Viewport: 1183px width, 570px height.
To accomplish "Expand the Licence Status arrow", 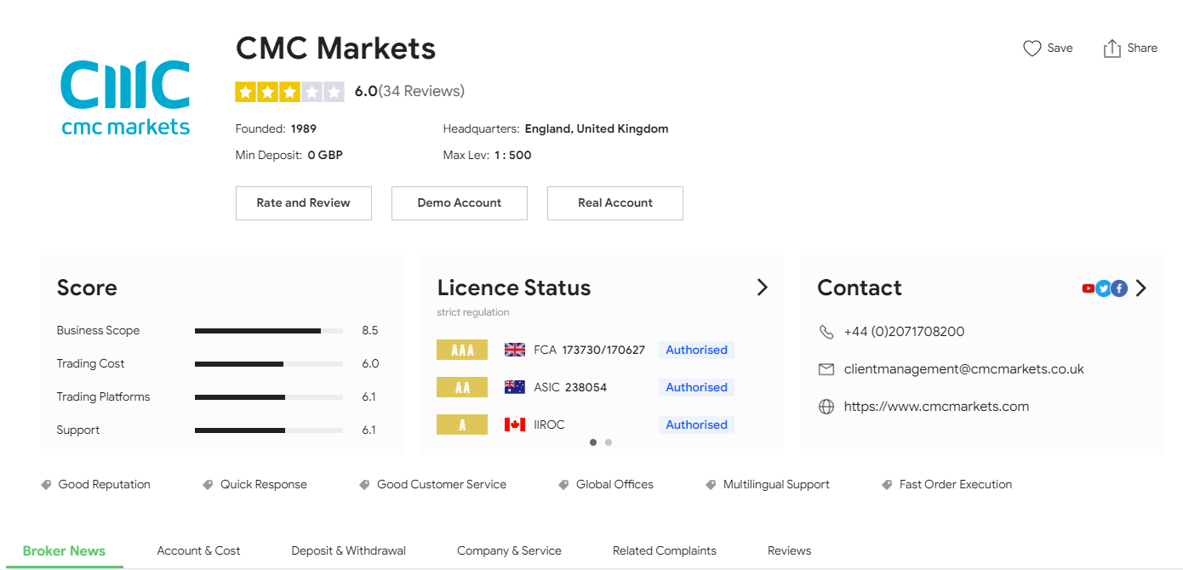I will pyautogui.click(x=762, y=288).
